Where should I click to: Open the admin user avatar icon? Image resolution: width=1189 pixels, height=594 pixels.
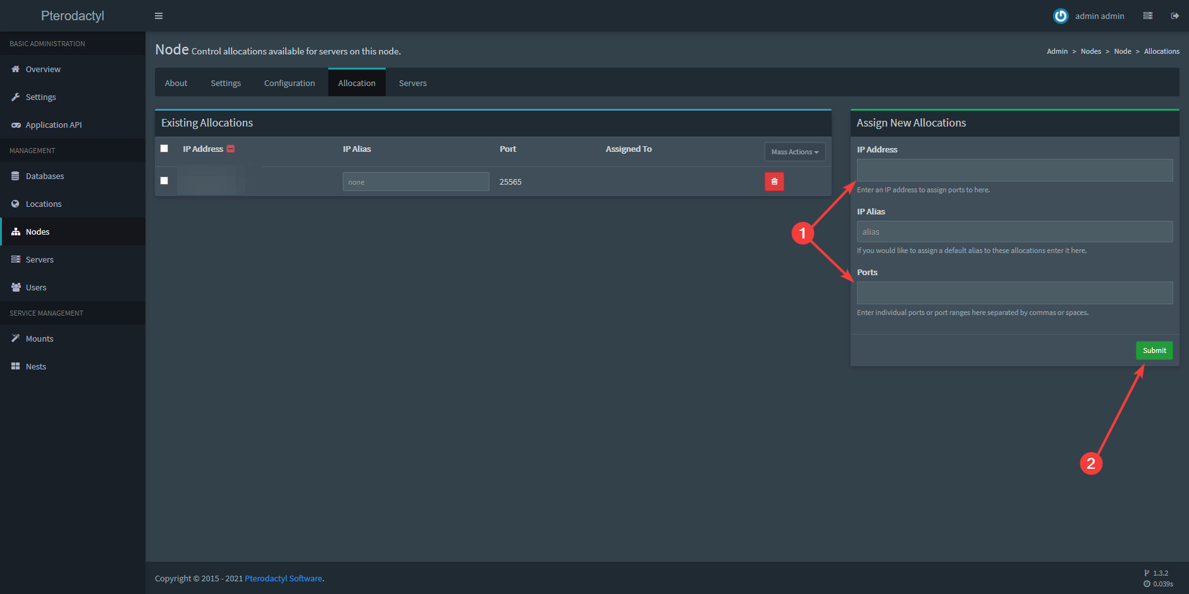pos(1061,16)
